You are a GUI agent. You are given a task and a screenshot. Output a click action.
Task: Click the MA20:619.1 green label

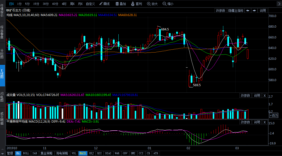tap(88, 15)
